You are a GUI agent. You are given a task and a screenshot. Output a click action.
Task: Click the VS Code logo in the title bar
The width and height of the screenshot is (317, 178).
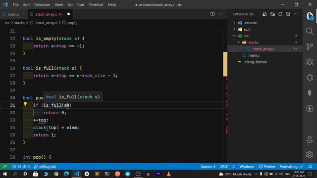(x=5, y=4)
